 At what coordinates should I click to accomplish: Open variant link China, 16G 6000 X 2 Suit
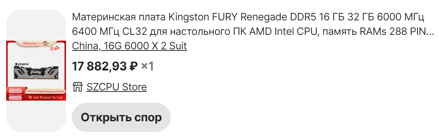pyautogui.click(x=129, y=46)
